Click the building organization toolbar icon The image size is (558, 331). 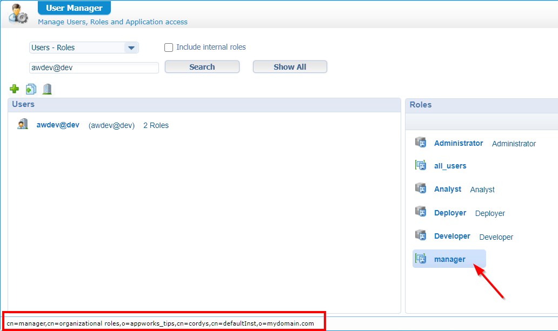coord(47,89)
